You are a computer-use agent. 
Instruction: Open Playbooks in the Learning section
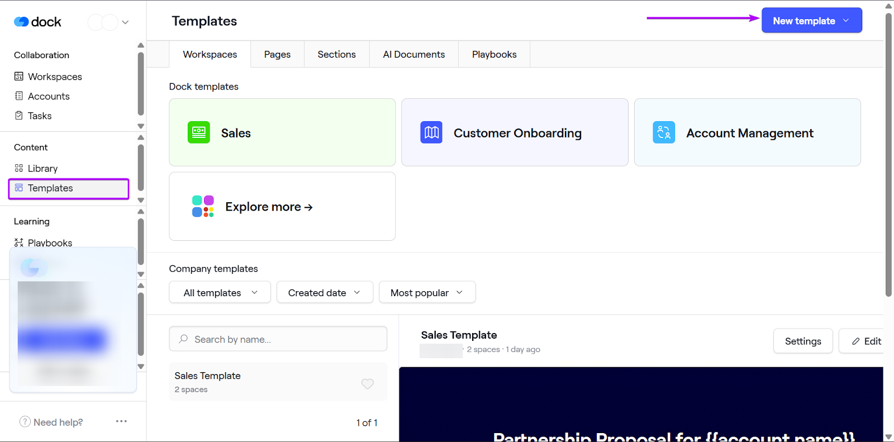[x=50, y=243]
